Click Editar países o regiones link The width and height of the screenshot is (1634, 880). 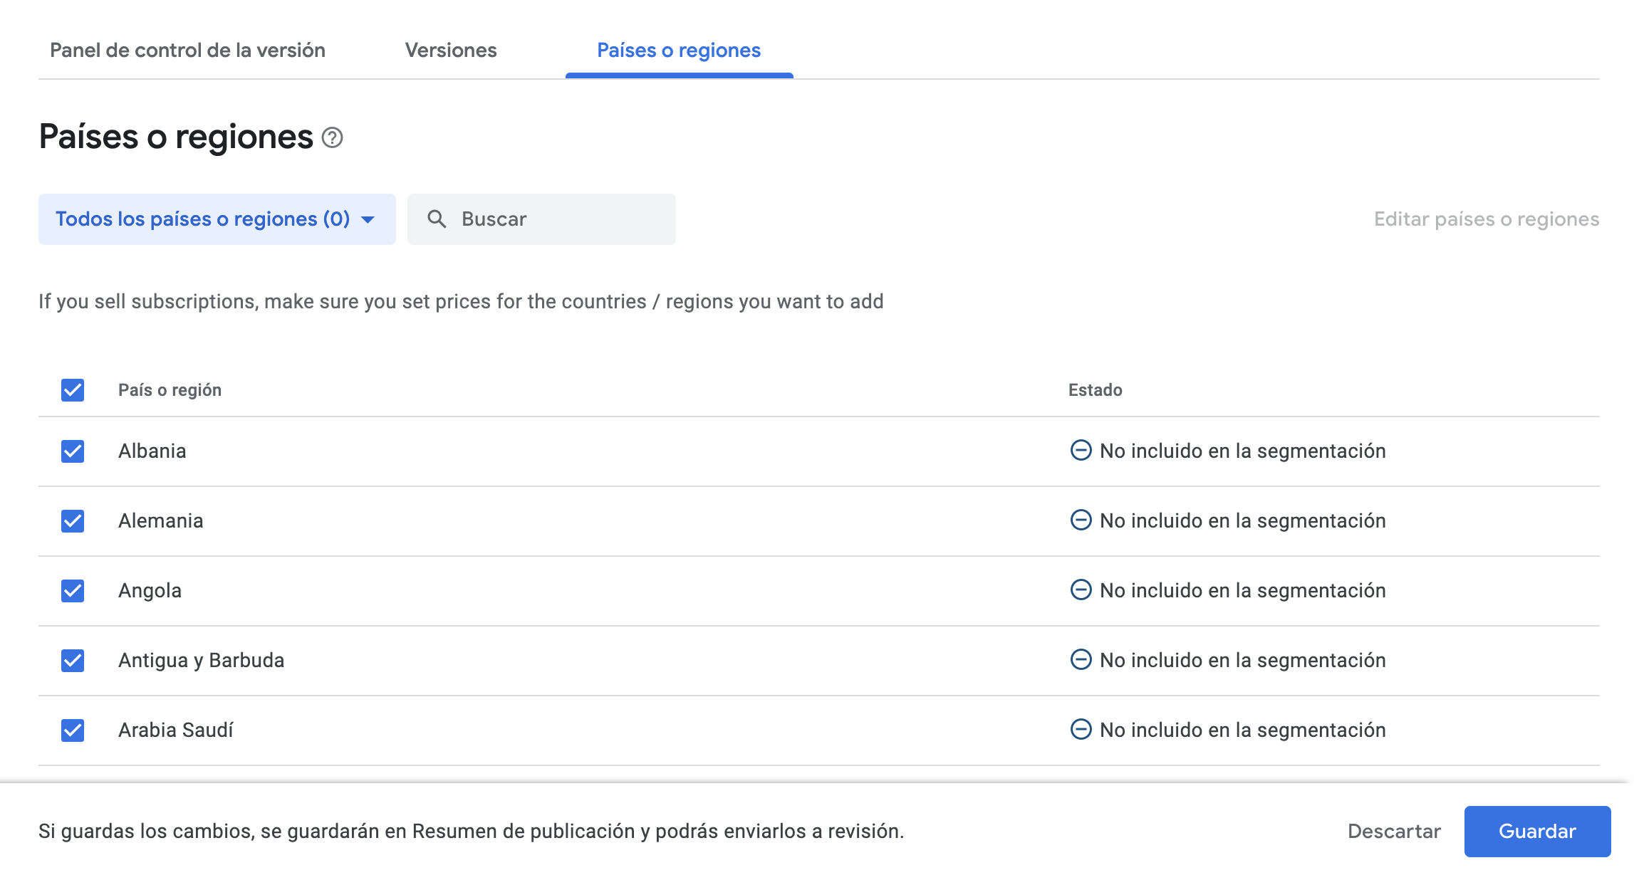(x=1487, y=219)
